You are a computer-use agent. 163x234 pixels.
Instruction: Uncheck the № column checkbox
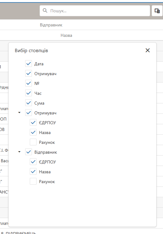(x=28, y=83)
